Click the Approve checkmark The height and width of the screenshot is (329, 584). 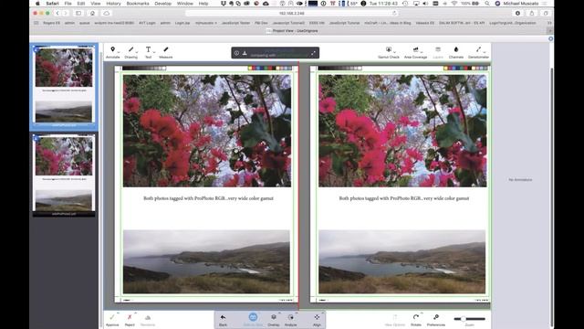tap(112, 317)
